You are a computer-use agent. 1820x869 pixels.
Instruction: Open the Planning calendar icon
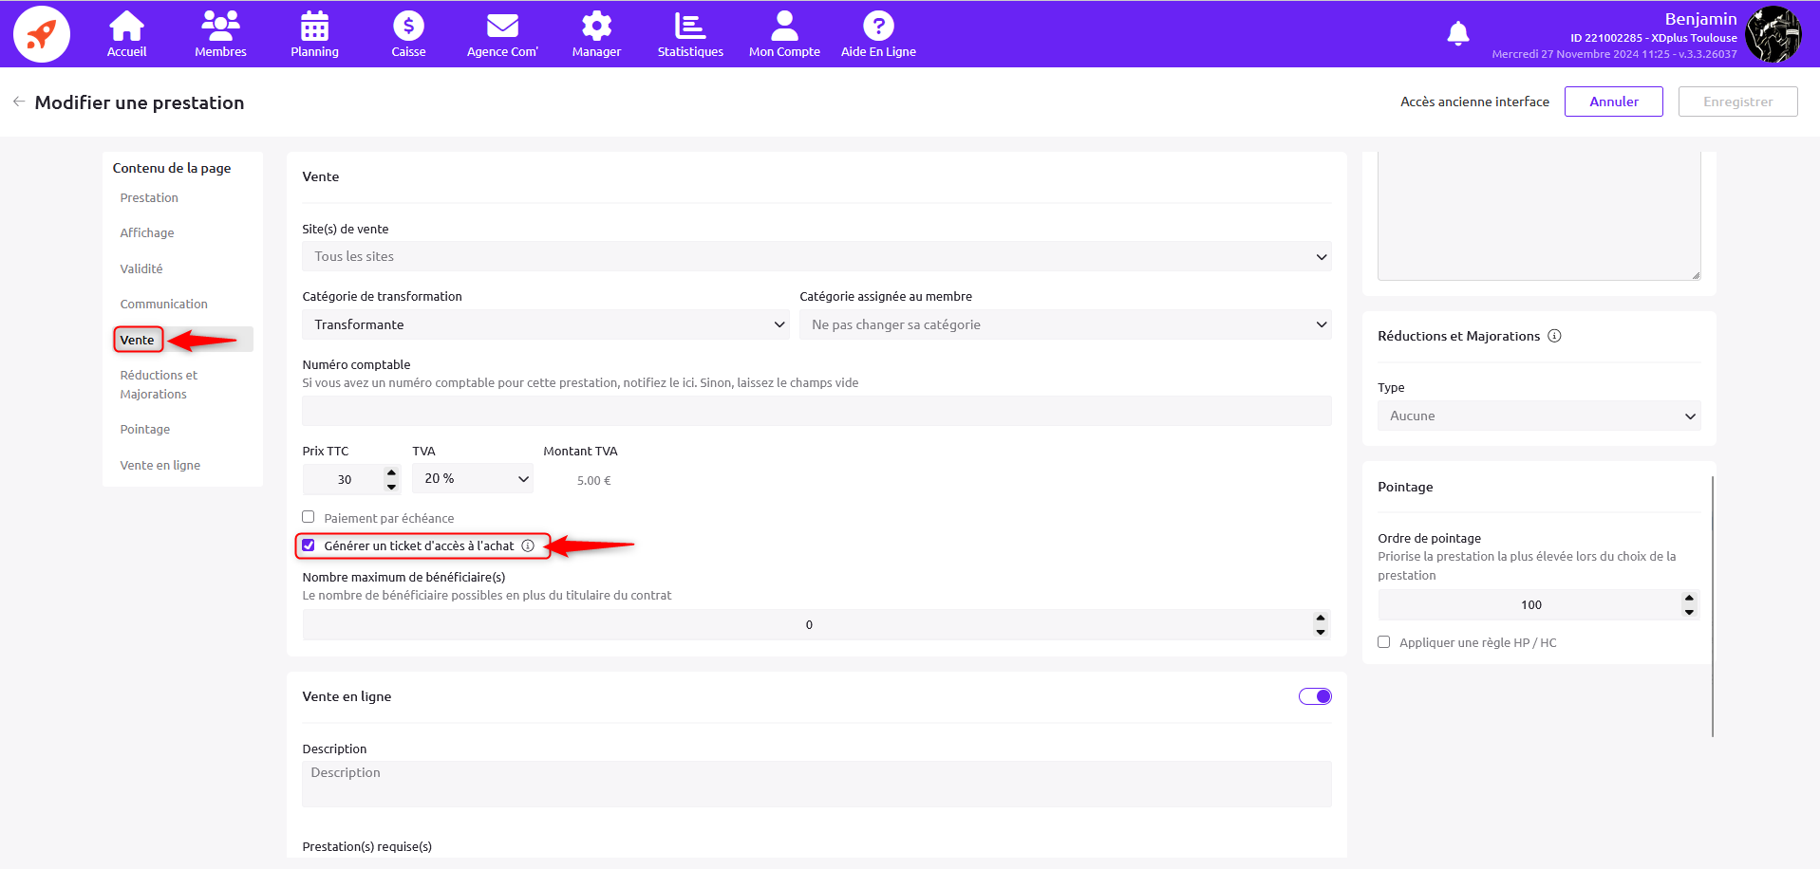click(x=314, y=27)
